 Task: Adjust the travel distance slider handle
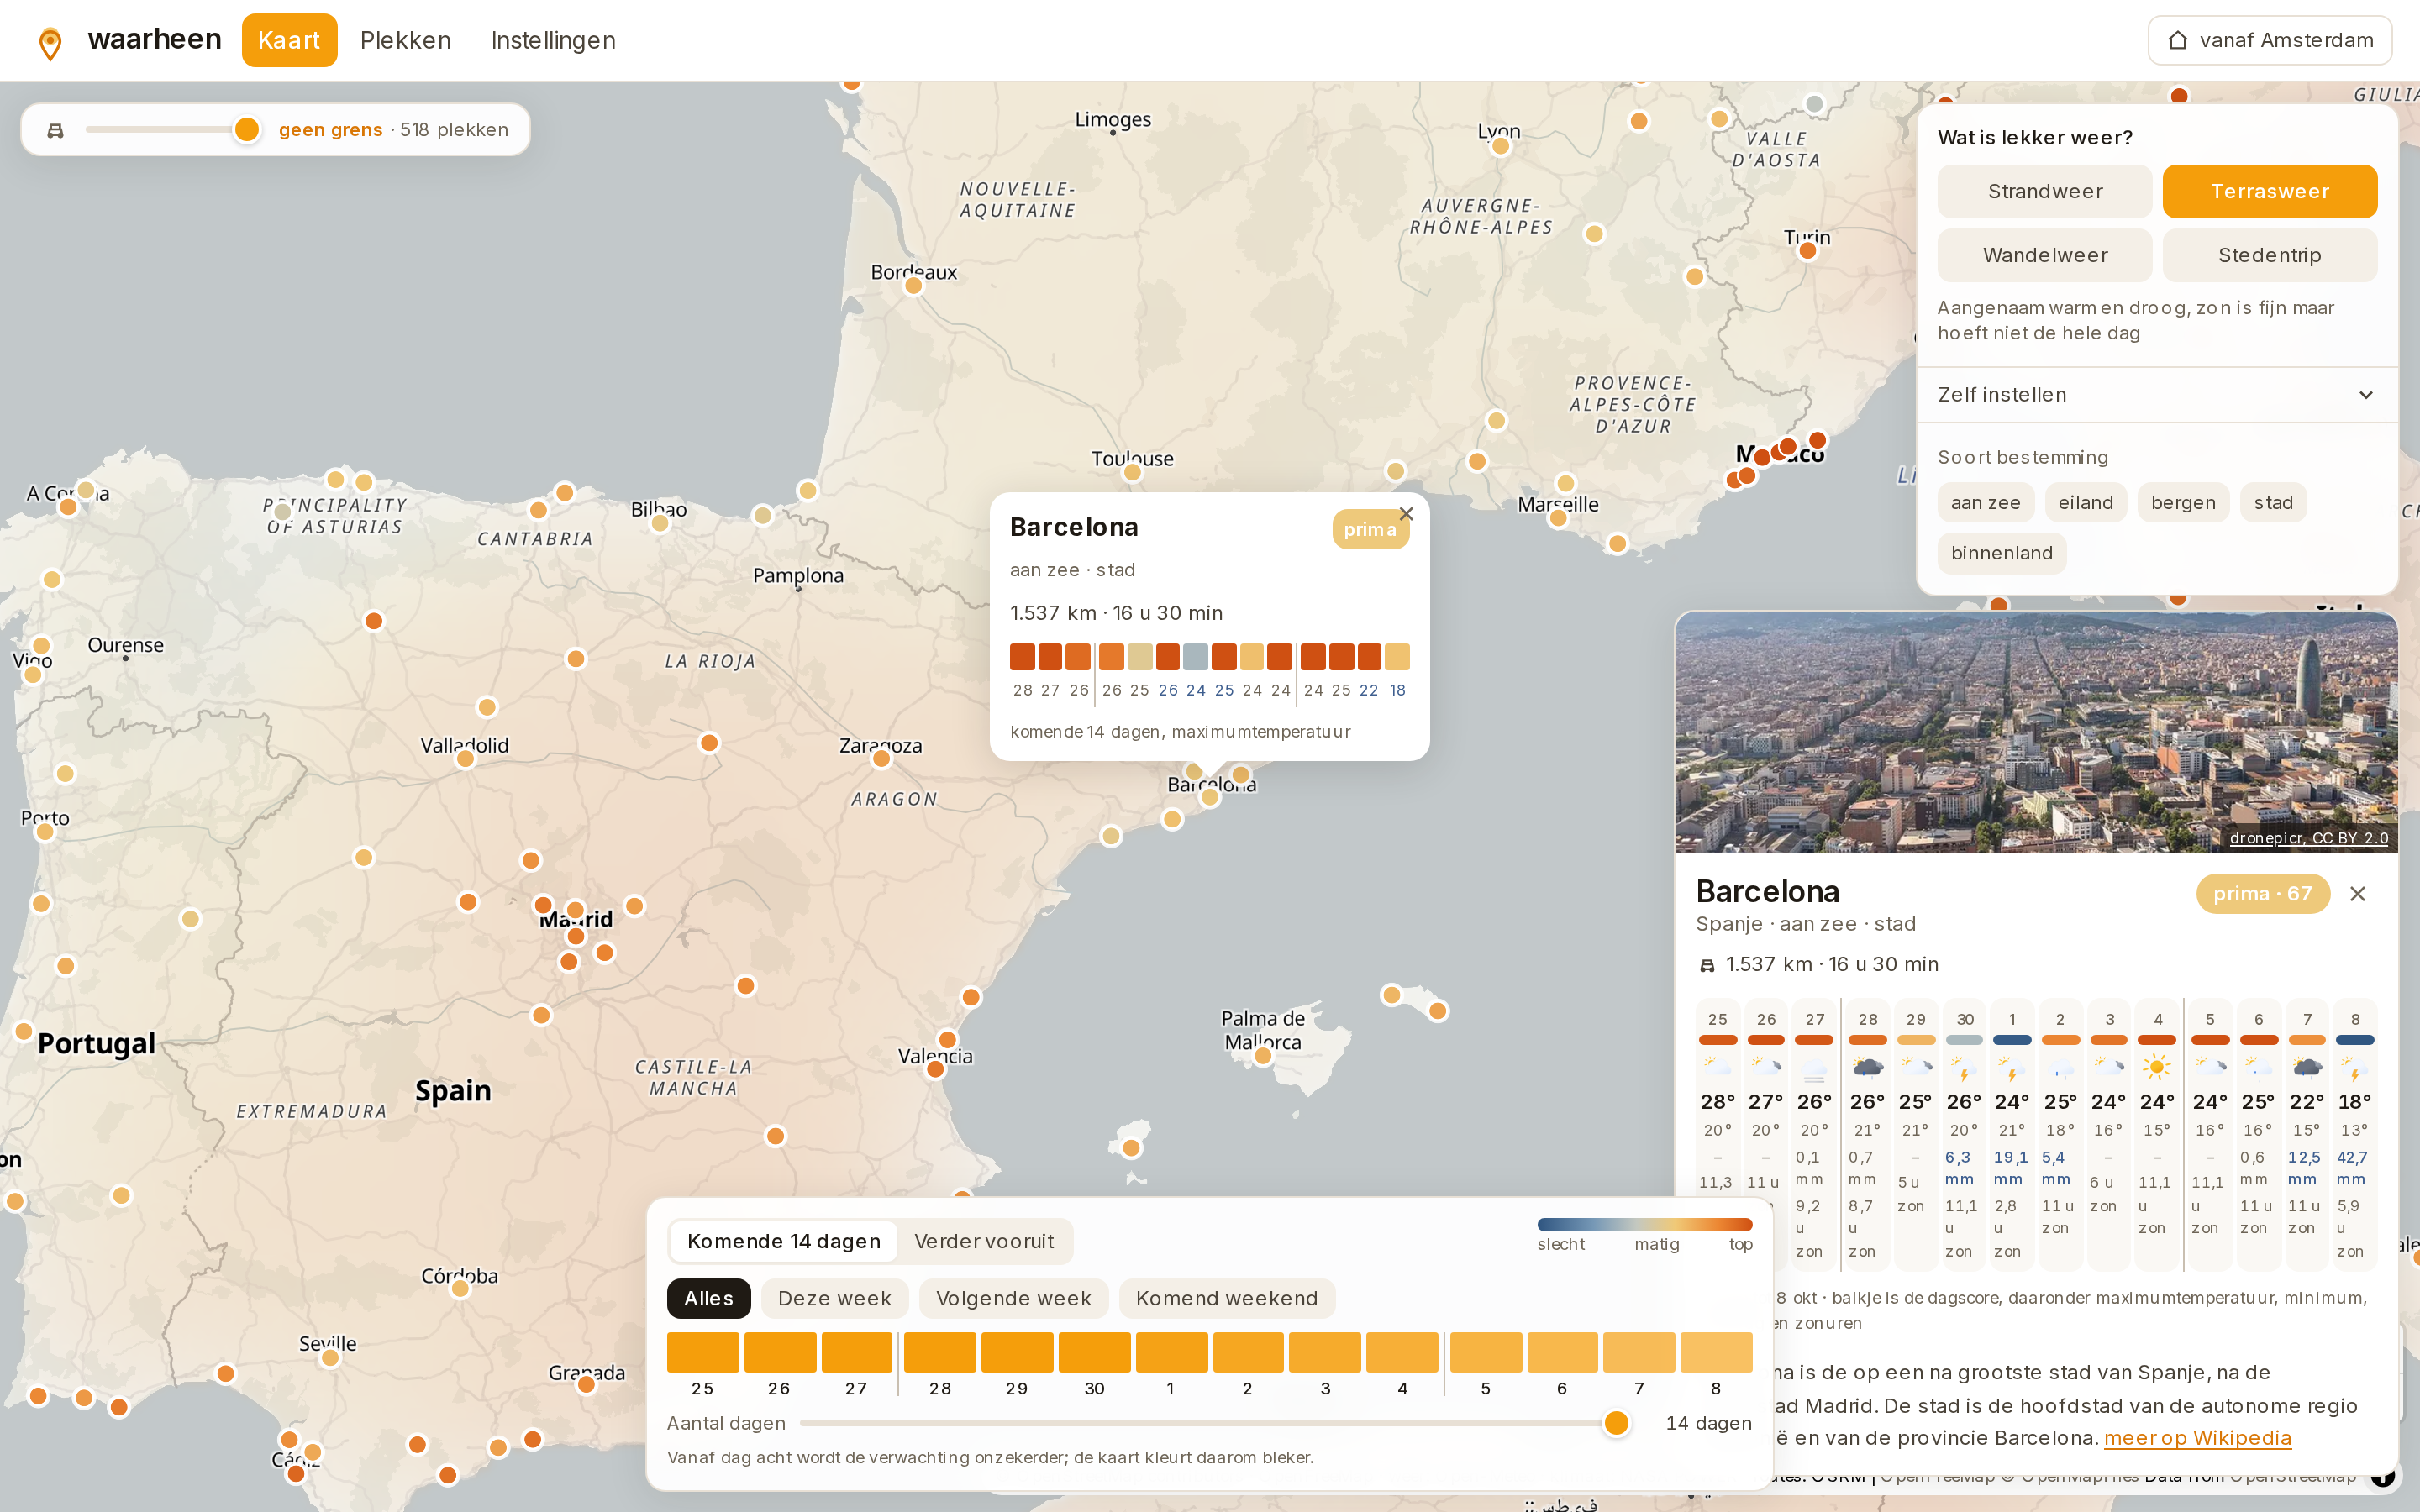[x=246, y=129]
